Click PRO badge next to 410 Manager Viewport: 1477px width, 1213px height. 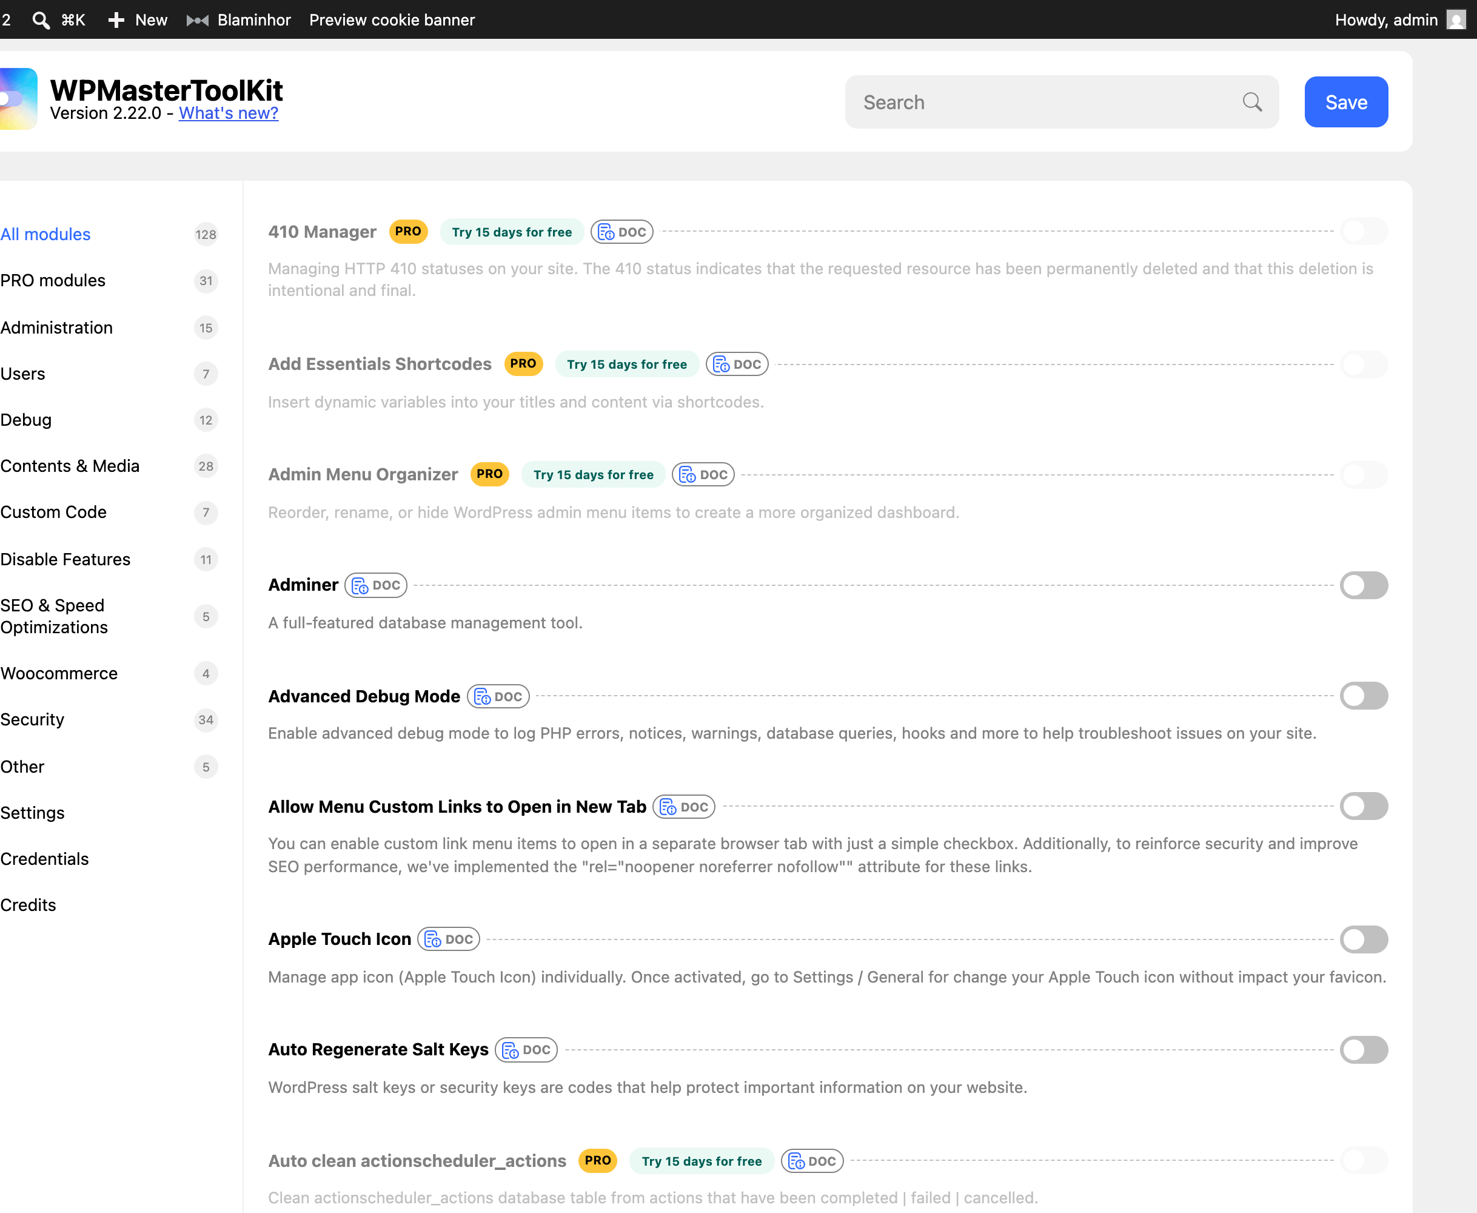pos(408,231)
